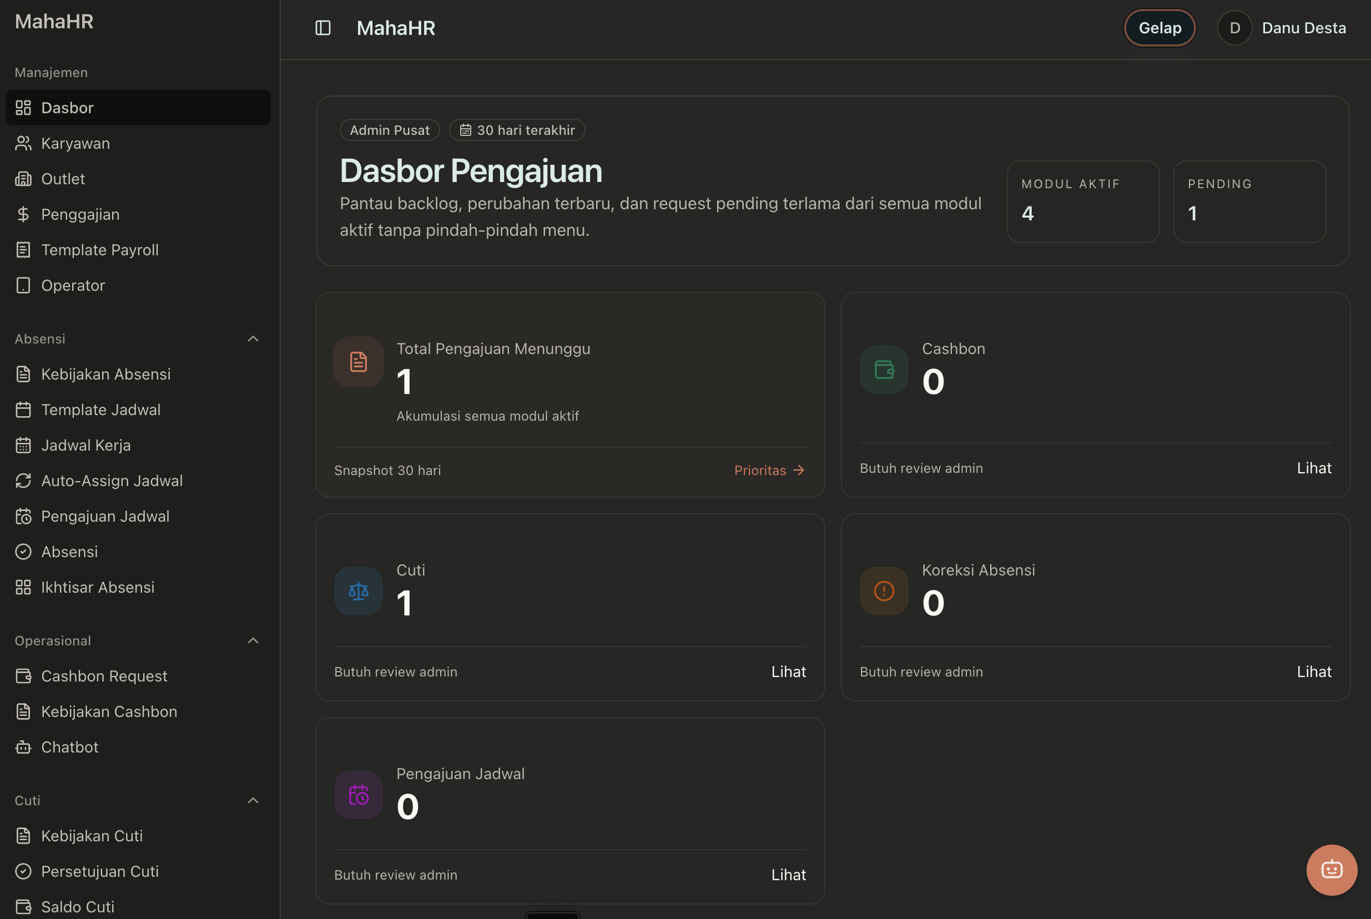Screen dimensions: 1371x919
Task: Click the Total Pengajuan Menunggu document icon
Action: click(358, 362)
